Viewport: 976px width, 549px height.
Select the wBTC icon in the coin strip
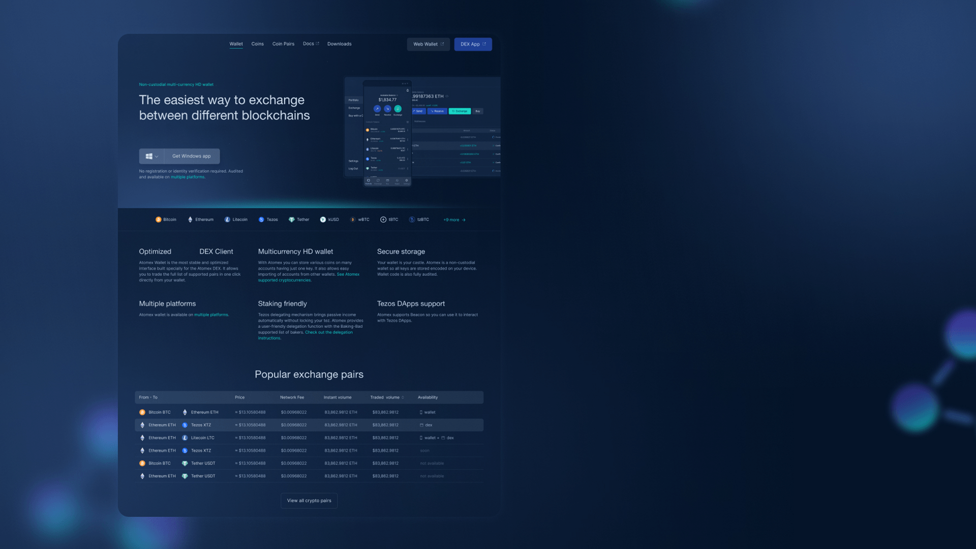[x=353, y=220]
